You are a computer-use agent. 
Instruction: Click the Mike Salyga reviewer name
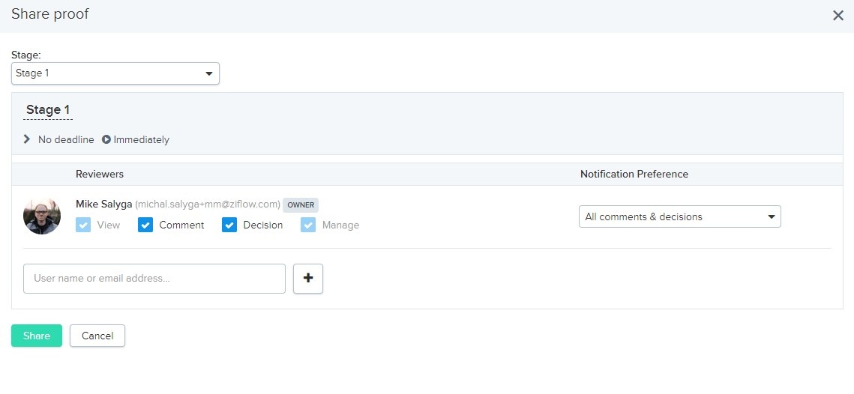pos(103,204)
